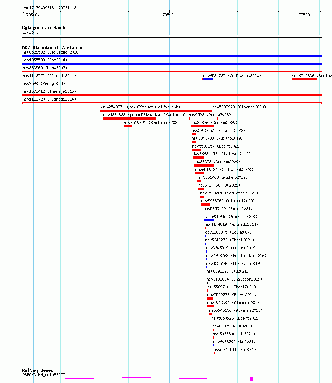Open esv22826 (Conrad2009) label

point(214,122)
